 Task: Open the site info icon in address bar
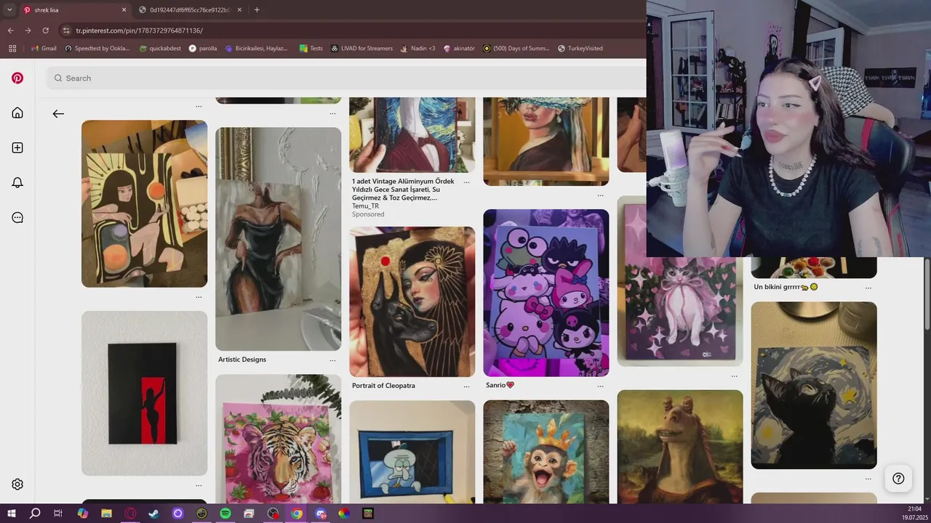click(67, 31)
